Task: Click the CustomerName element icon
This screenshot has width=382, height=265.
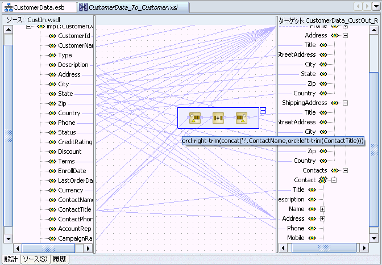Action: pyautogui.click(x=52, y=45)
